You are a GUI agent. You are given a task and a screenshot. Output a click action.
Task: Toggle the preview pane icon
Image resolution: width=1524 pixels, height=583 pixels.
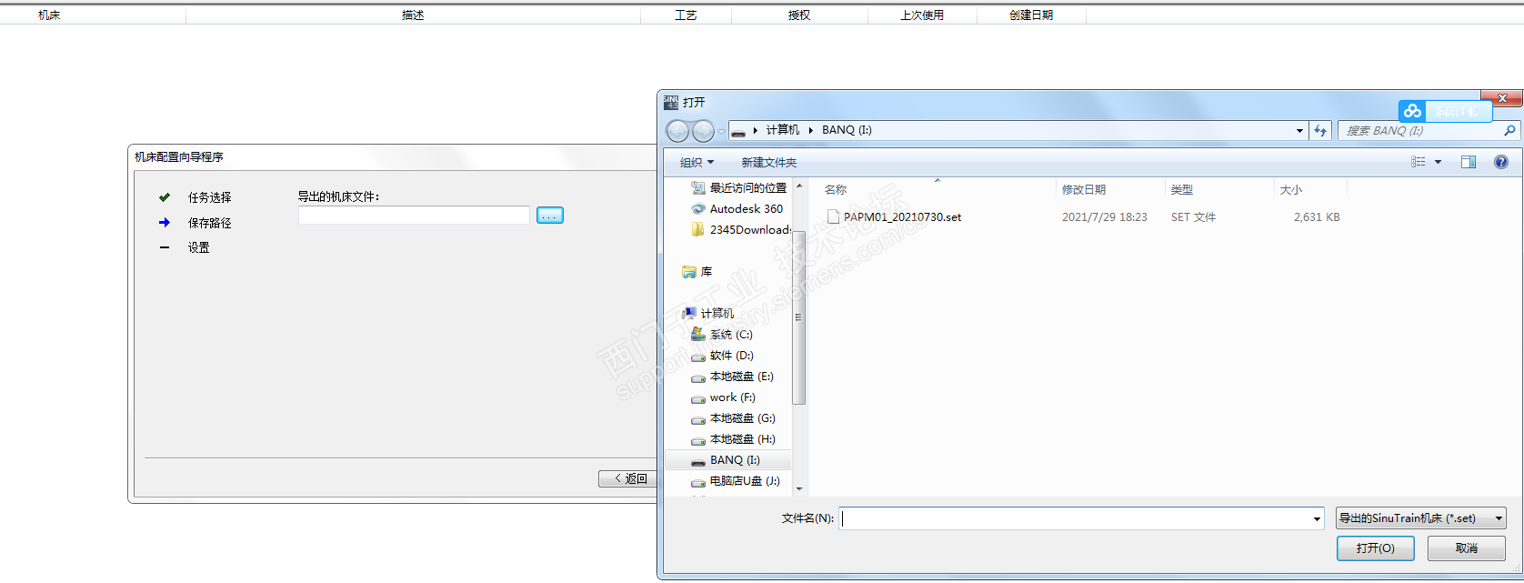coord(1469,162)
